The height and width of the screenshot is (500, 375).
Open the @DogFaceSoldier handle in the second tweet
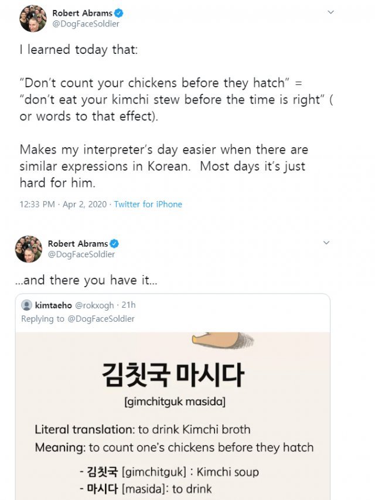click(81, 254)
